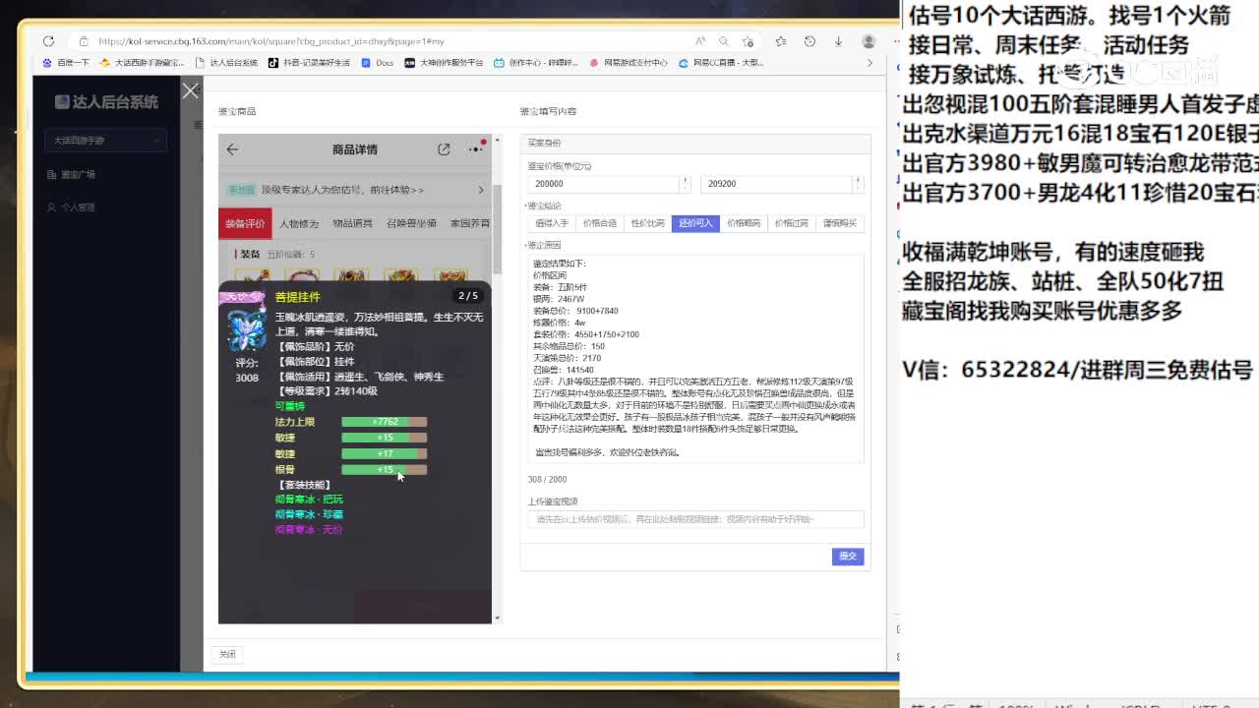Select 价格过高 conclusion option

point(792,223)
